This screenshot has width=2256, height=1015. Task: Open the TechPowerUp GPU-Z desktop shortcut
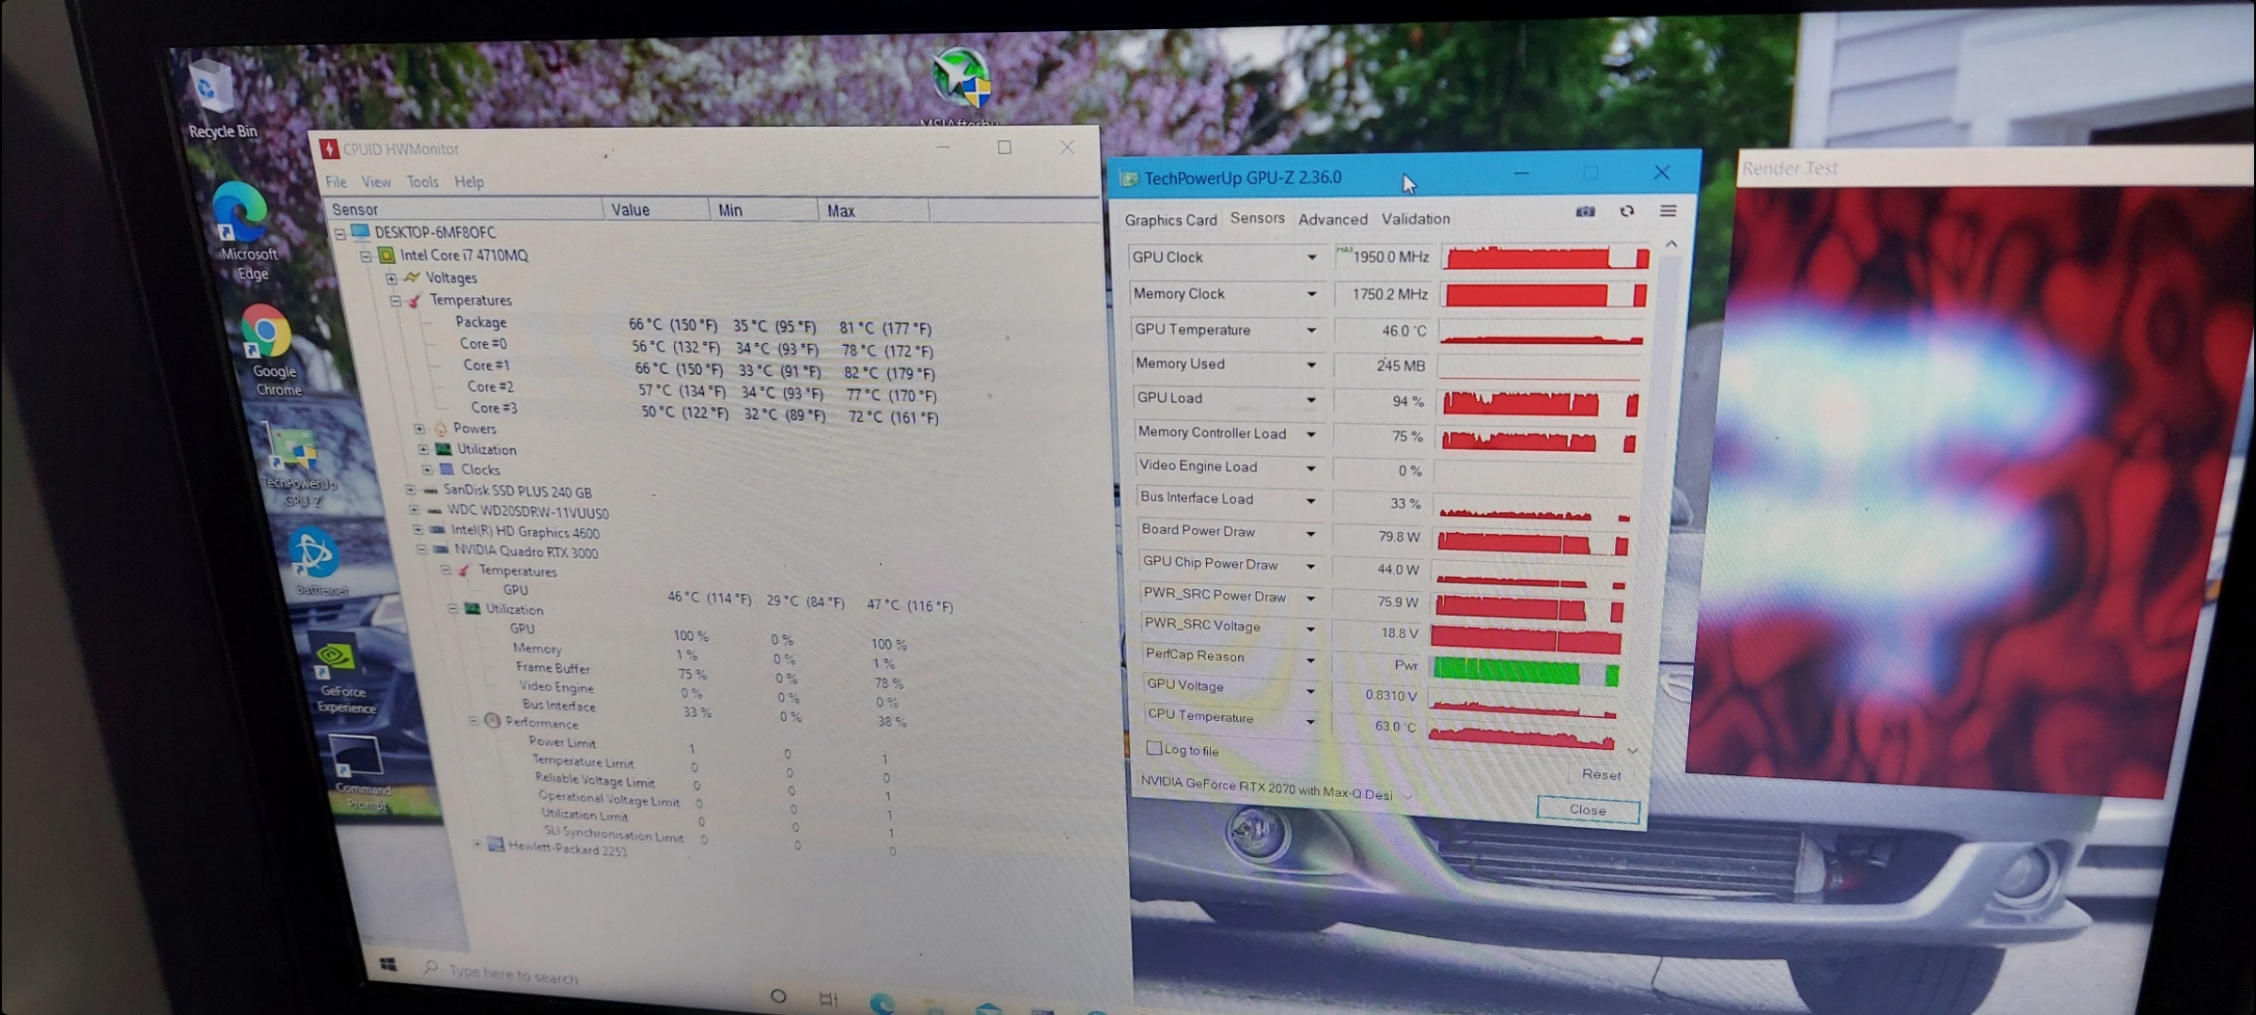click(295, 465)
